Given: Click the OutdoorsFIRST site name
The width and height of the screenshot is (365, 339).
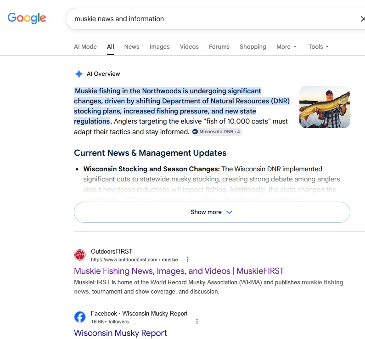Looking at the screenshot, I should 112,251.
